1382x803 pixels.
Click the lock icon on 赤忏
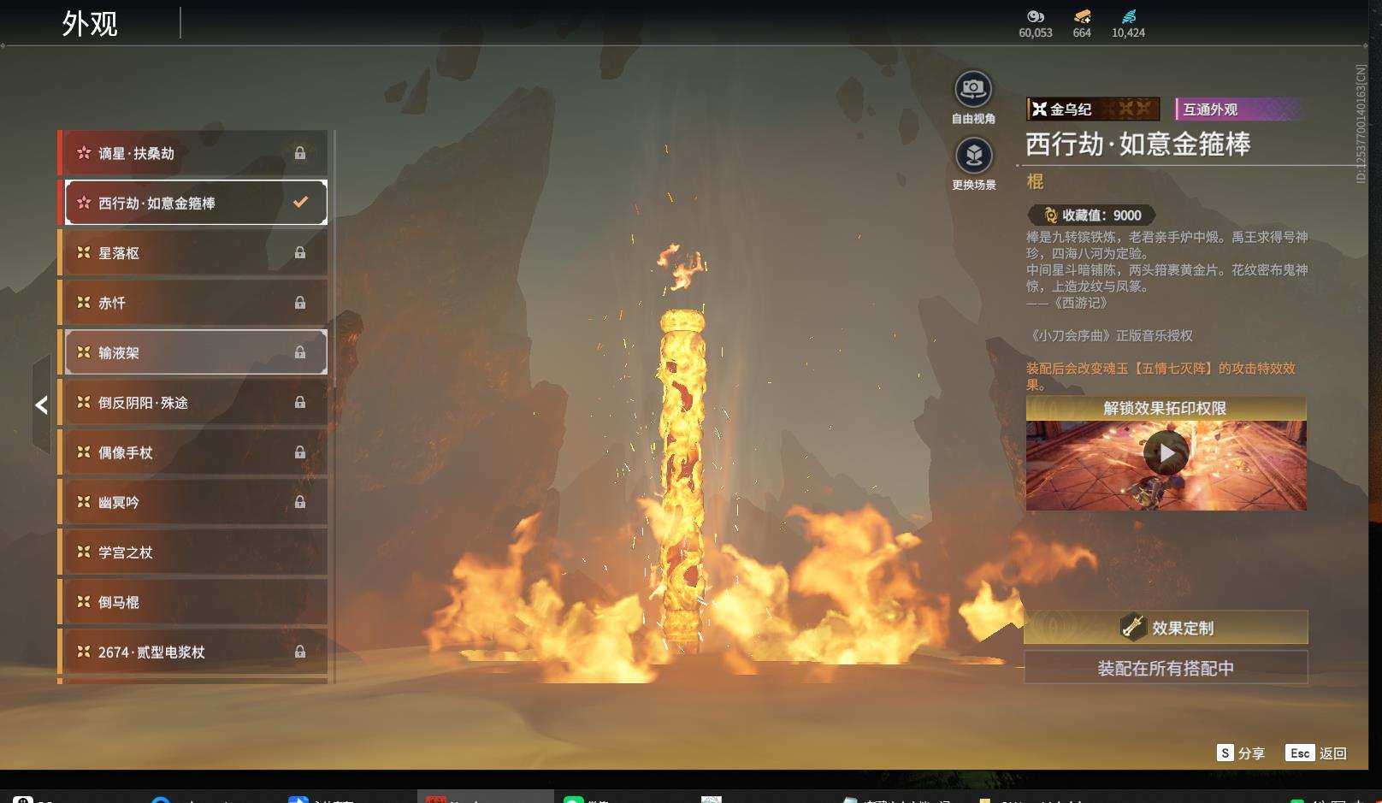click(x=300, y=302)
